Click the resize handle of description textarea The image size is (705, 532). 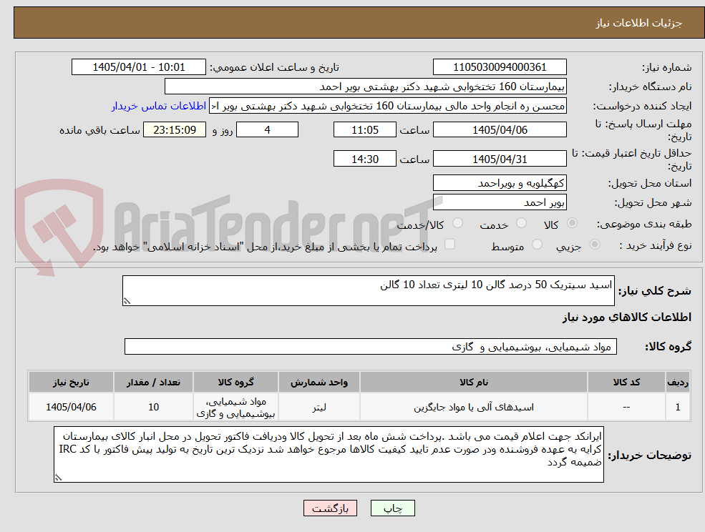point(127,302)
